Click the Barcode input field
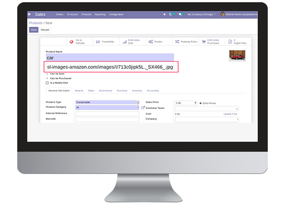Screen dimensions: 285x204 [x=107, y=119]
